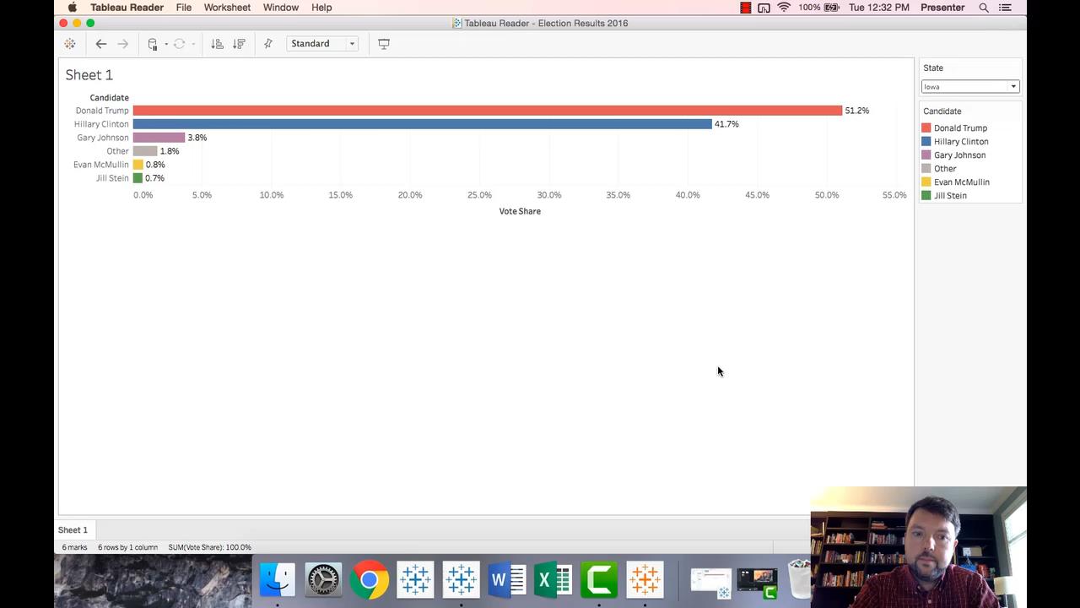Click the Hillary Clinton blue bar
Image resolution: width=1080 pixels, height=608 pixels.
pyautogui.click(x=422, y=124)
